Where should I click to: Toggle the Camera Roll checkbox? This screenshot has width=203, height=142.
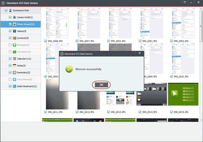[x=10, y=17]
